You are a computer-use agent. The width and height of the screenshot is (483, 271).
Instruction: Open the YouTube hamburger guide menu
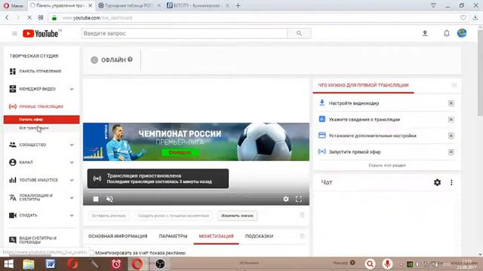pos(14,33)
